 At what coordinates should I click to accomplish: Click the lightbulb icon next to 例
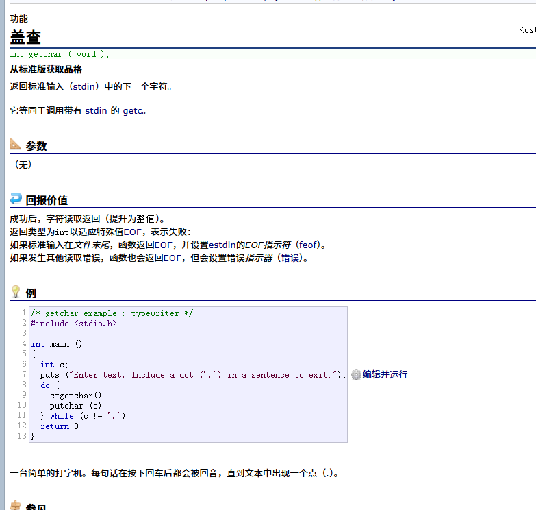point(16,291)
